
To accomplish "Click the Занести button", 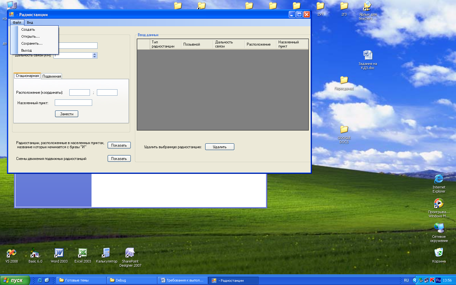I will tap(66, 114).
